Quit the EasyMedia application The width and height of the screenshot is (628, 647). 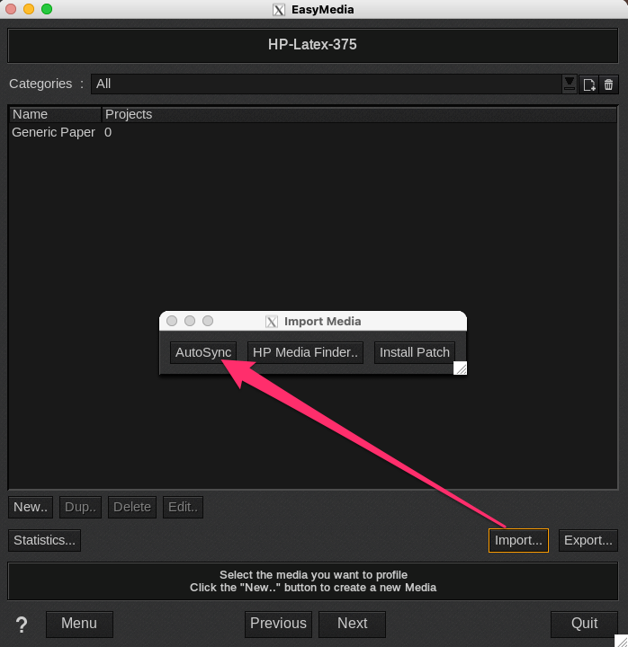point(584,624)
